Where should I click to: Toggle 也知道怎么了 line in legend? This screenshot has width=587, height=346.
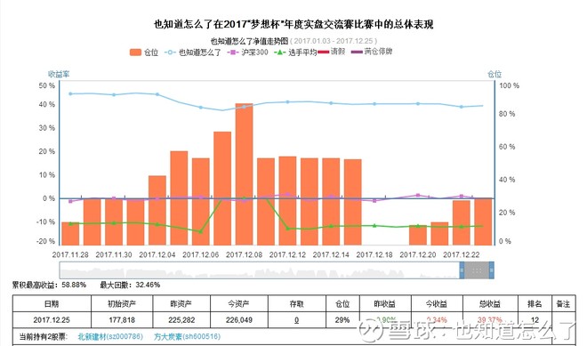(193, 52)
